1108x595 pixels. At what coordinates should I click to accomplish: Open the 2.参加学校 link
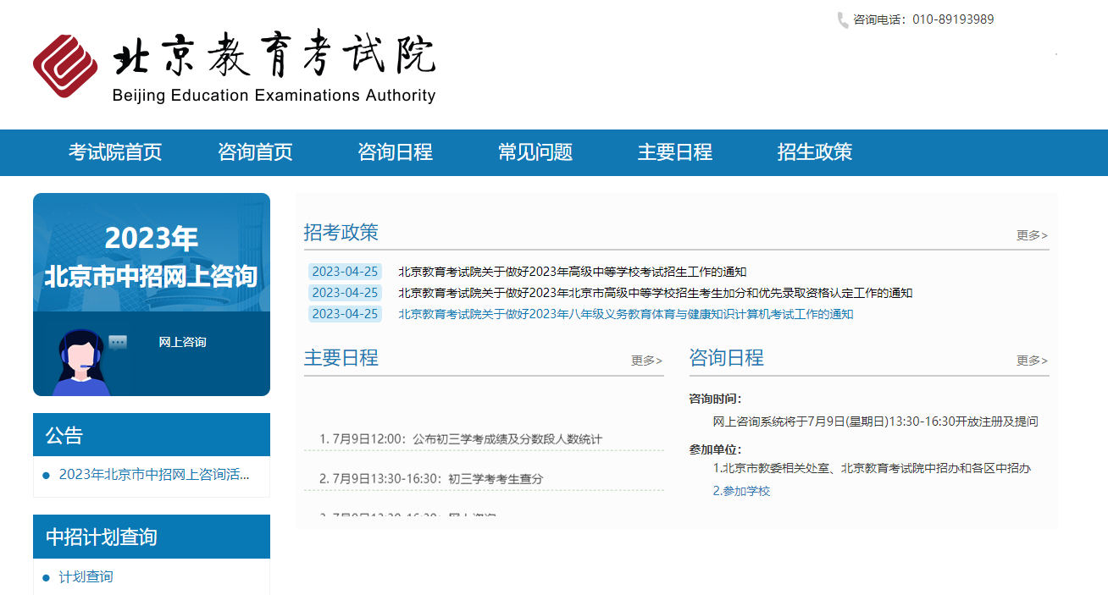point(741,491)
